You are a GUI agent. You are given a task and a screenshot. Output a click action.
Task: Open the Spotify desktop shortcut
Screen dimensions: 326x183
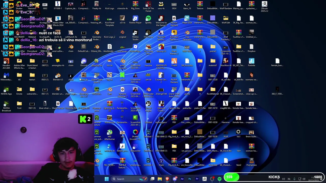tap(148, 20)
